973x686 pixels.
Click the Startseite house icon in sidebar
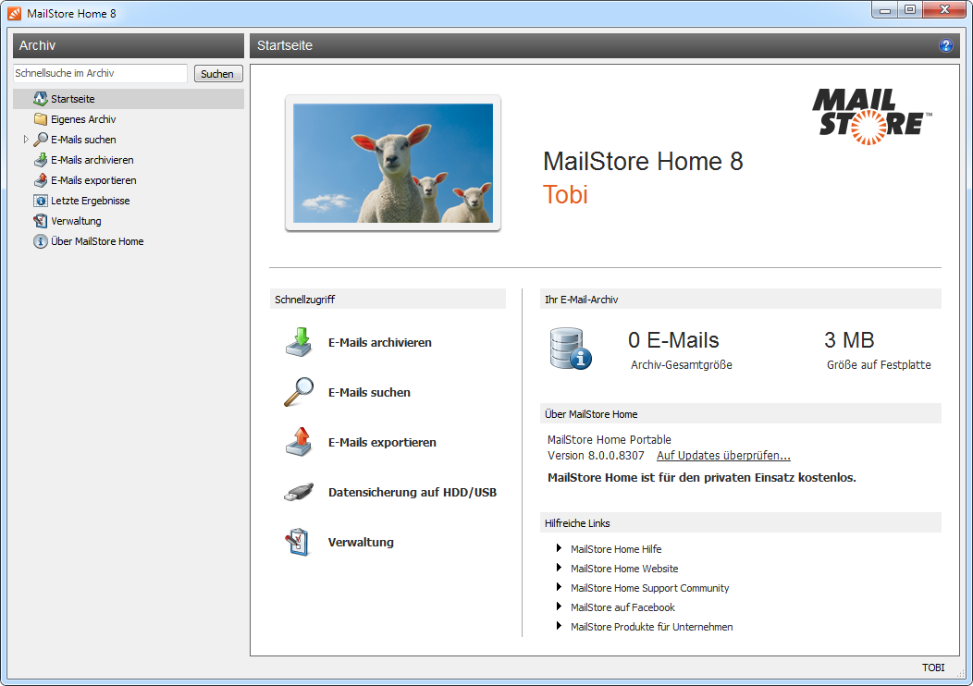coord(41,99)
